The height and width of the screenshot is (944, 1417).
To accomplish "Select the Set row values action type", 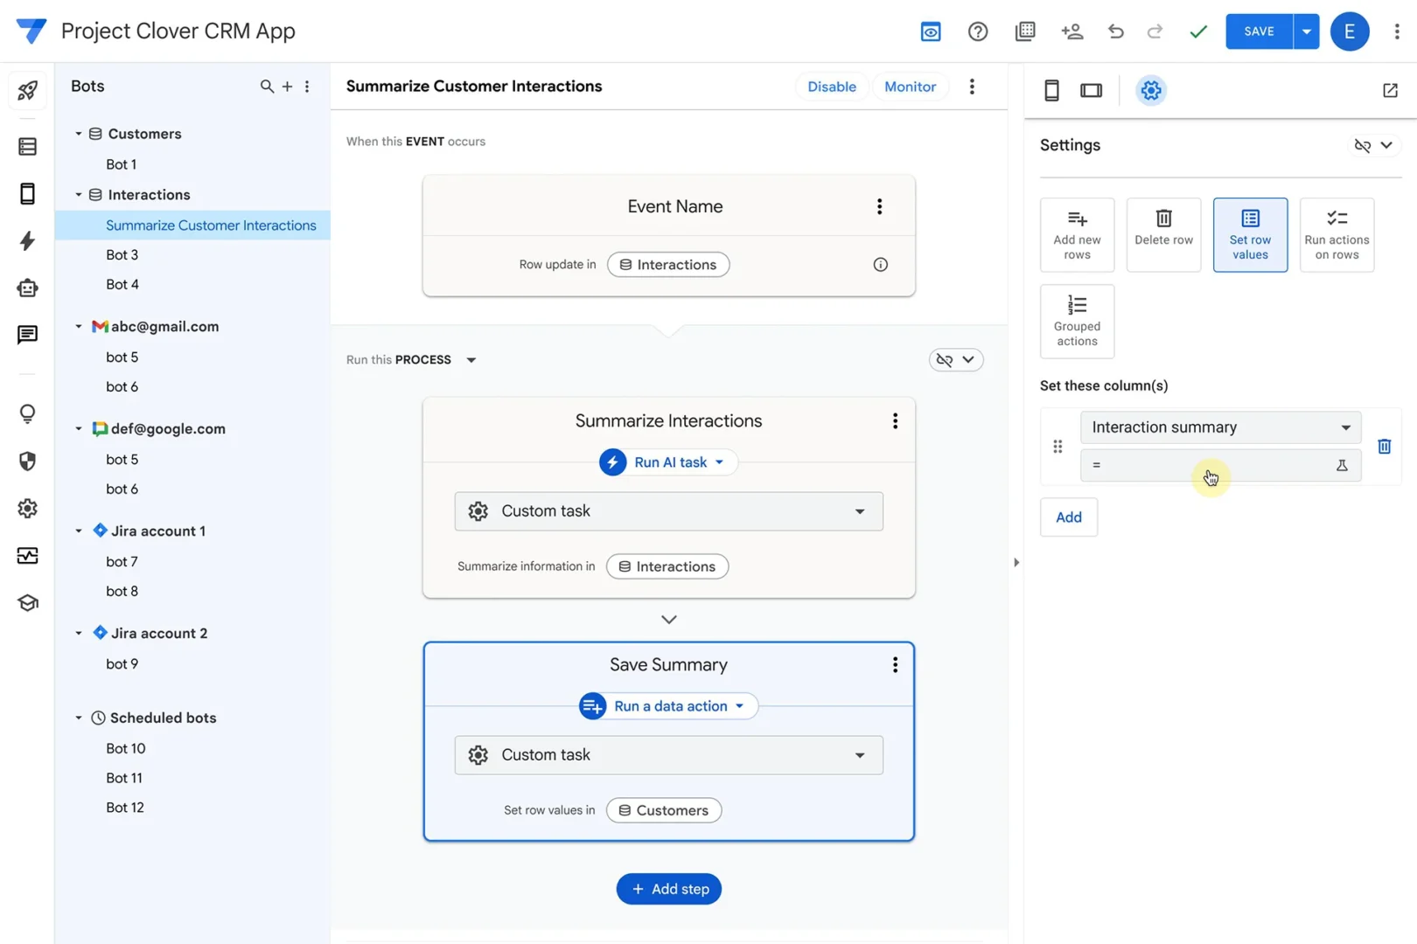I will click(1250, 235).
